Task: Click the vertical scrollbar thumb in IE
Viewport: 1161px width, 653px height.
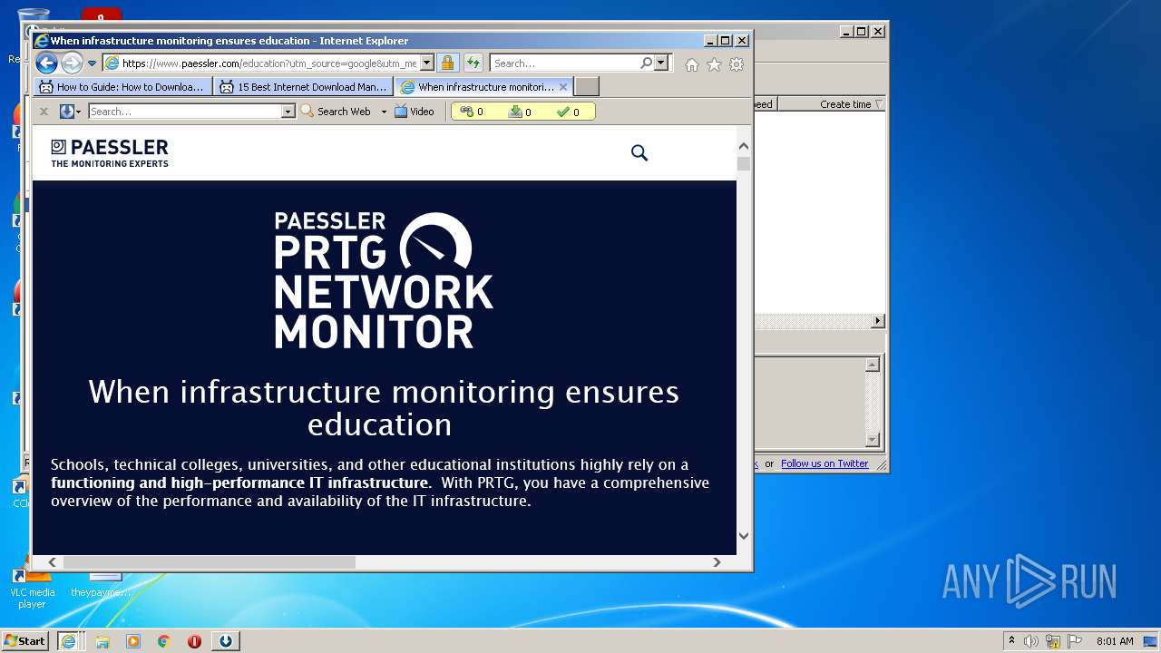Action: [744, 164]
